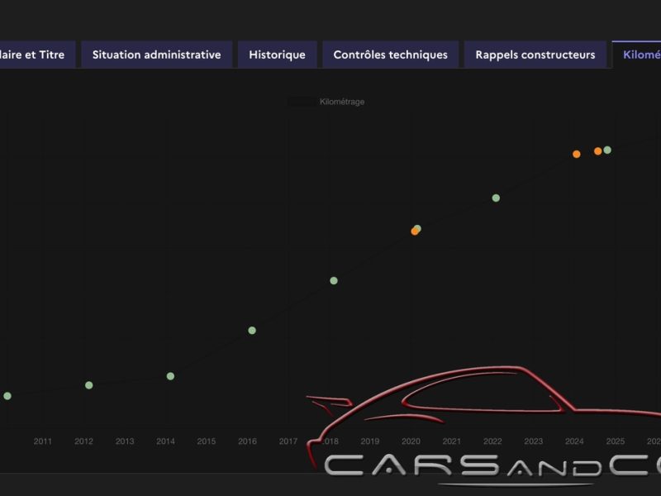Toggle the Kilométrage legend label
The height and width of the screenshot is (496, 661).
click(342, 102)
